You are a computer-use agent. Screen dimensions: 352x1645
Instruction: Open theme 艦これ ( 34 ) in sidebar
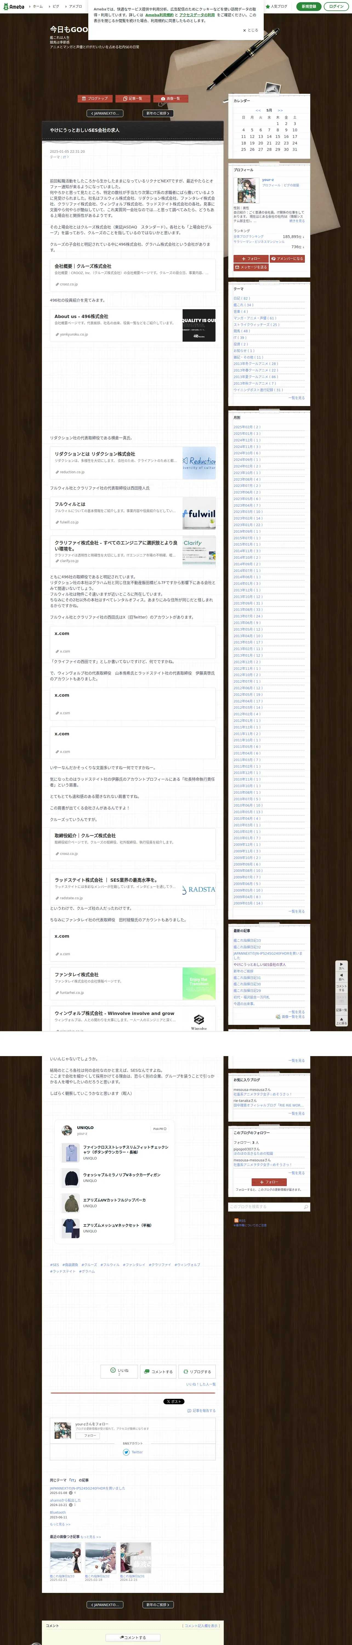click(243, 305)
